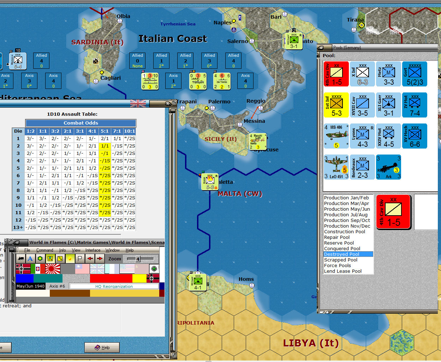Select 'Production Jan/Feb' in pool list
The height and width of the screenshot is (362, 441).
click(x=346, y=198)
